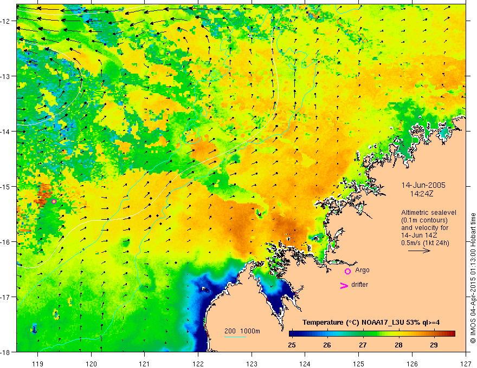The width and height of the screenshot is (477, 368).
Task: Click the '0.5m/s (1kt 24h)' scale text
Action: tap(425, 243)
